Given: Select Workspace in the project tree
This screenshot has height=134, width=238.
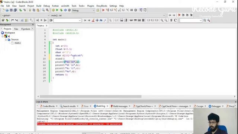Looking at the screenshot, I should click(x=10, y=33).
